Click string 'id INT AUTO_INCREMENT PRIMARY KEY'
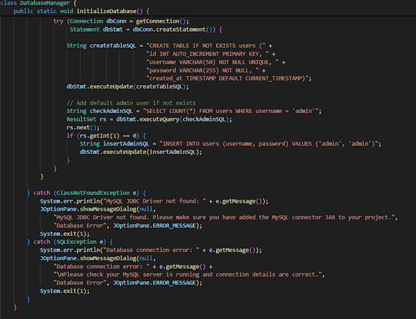The image size is (416, 319). coord(207,54)
